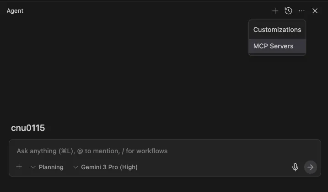Click chevron arrow beside Planning
This screenshot has width=328, height=192.
pos(33,167)
